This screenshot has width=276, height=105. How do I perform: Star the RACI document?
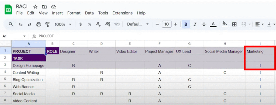35,7
